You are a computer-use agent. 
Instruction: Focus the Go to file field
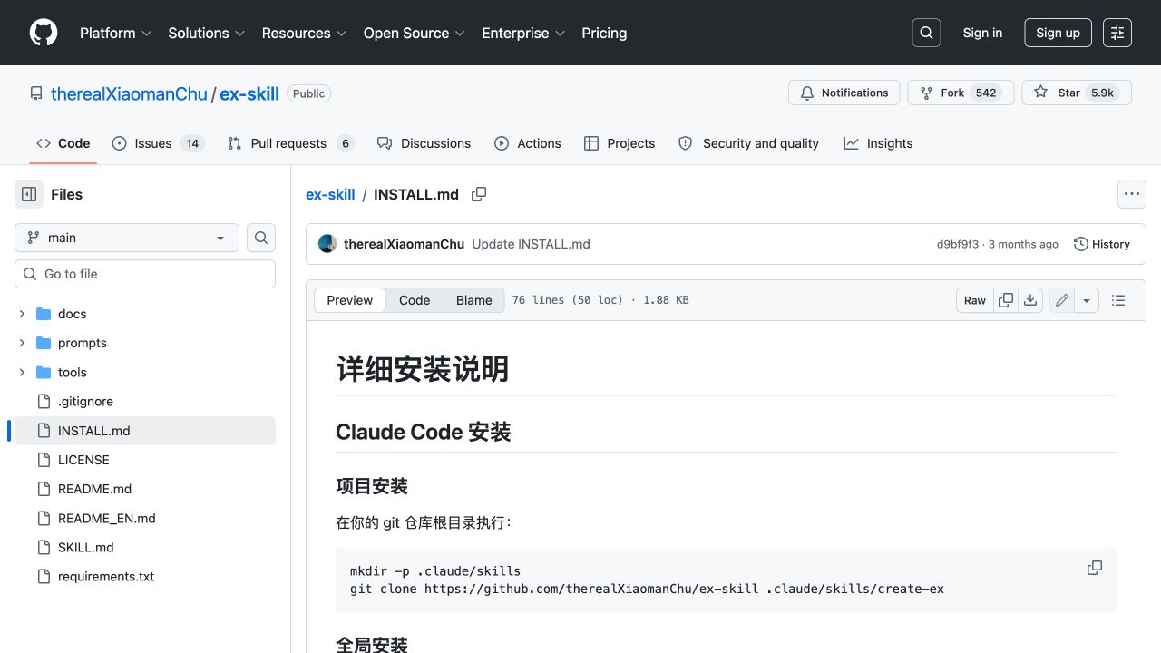(x=145, y=274)
